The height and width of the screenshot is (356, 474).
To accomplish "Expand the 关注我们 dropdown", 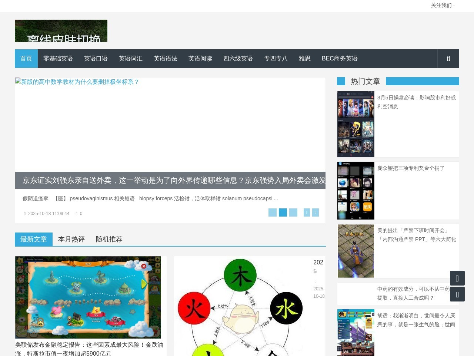I will (x=443, y=6).
